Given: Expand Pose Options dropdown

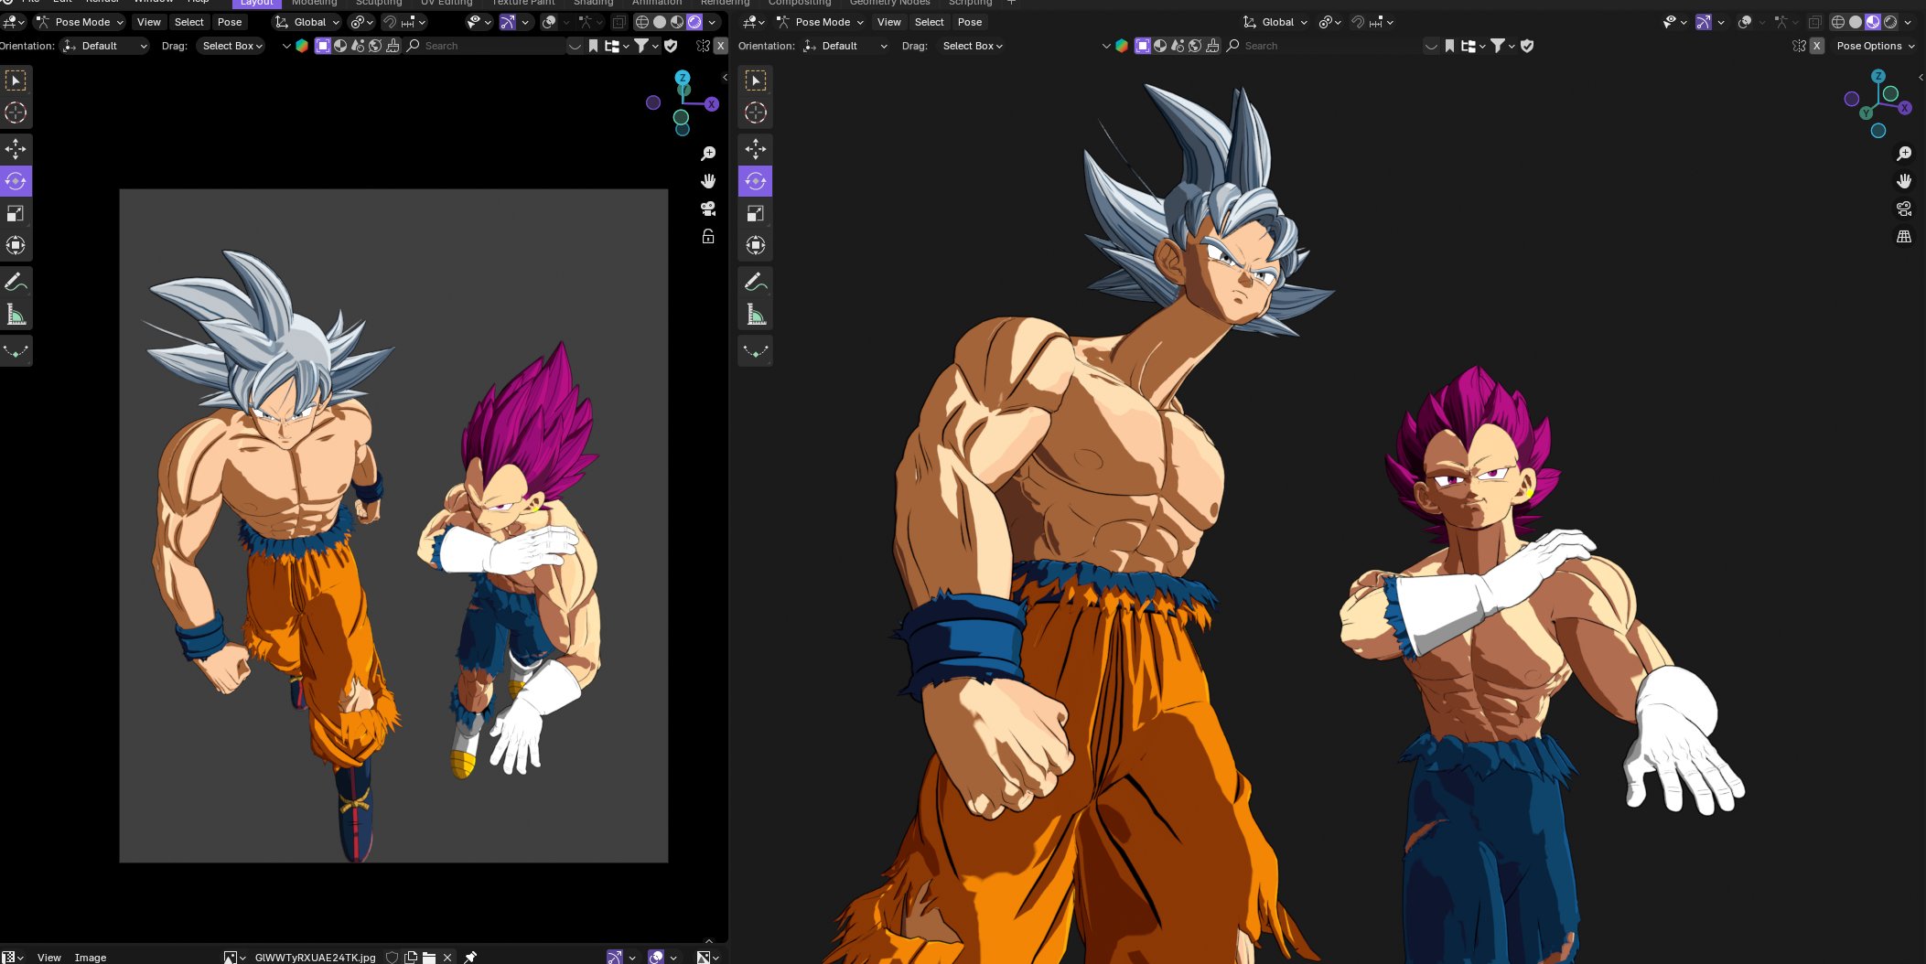Looking at the screenshot, I should [1875, 46].
